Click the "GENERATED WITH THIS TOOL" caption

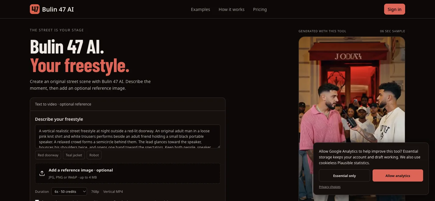(x=322, y=31)
